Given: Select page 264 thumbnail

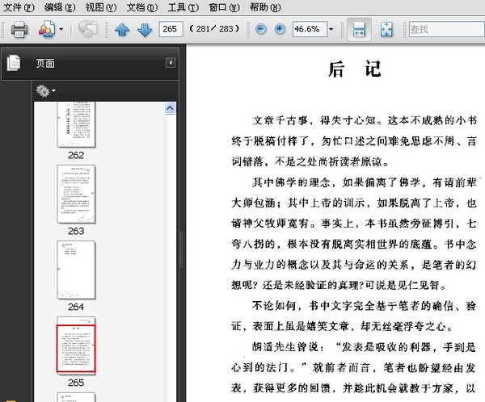Looking at the screenshot, I should [75, 270].
